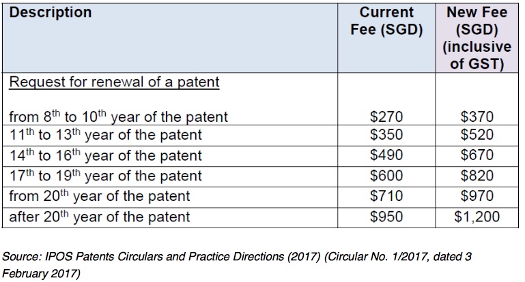
Task: Click the $600 current fee value
Action: tap(386, 176)
